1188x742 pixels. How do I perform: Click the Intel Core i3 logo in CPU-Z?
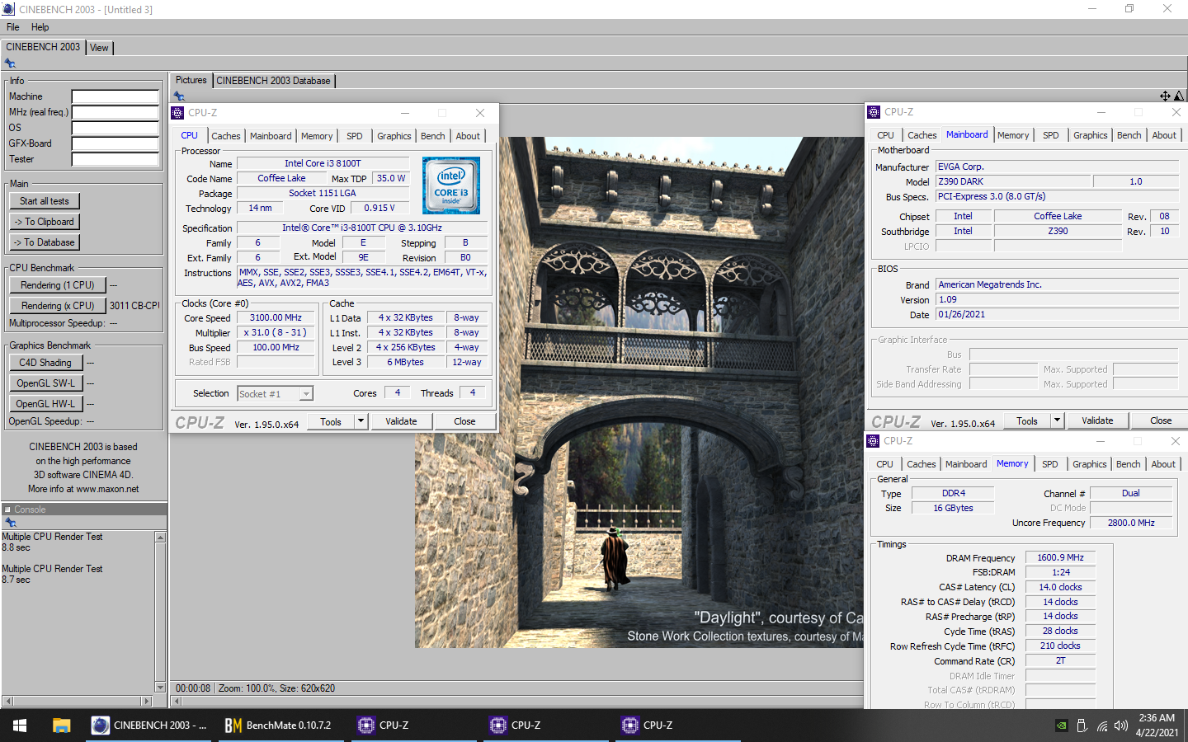[x=451, y=185]
